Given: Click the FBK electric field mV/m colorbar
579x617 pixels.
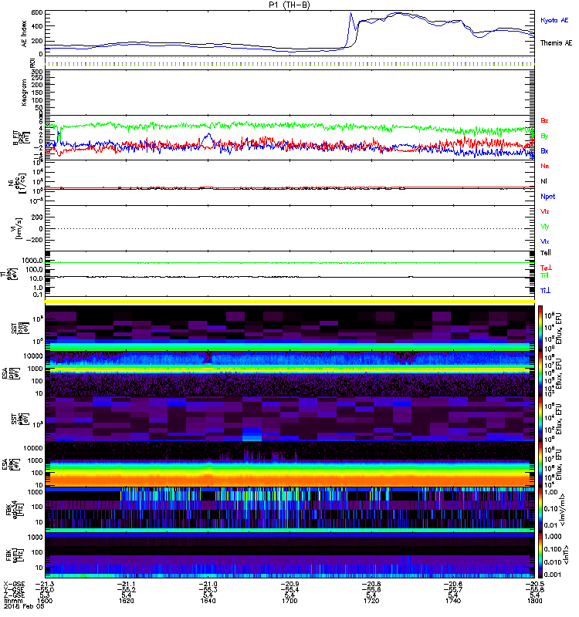Looking at the screenshot, I should 541,510.
